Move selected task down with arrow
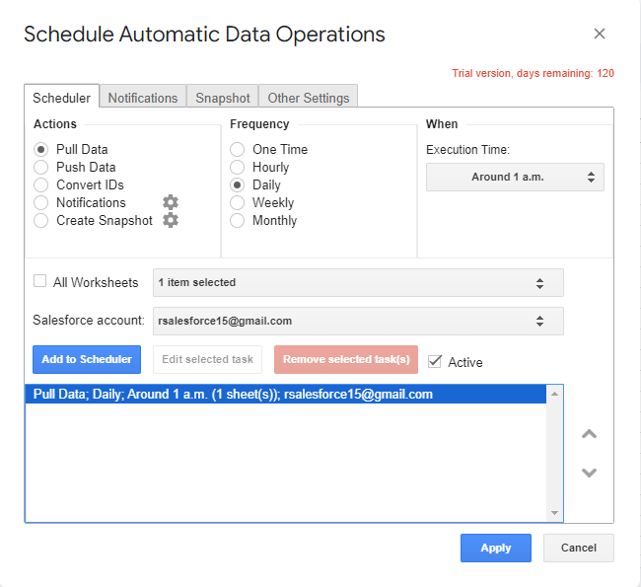The height and width of the screenshot is (587, 641). [589, 473]
